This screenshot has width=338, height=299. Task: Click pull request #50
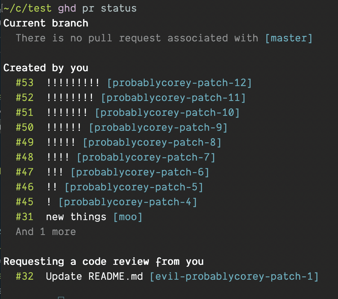coord(25,127)
